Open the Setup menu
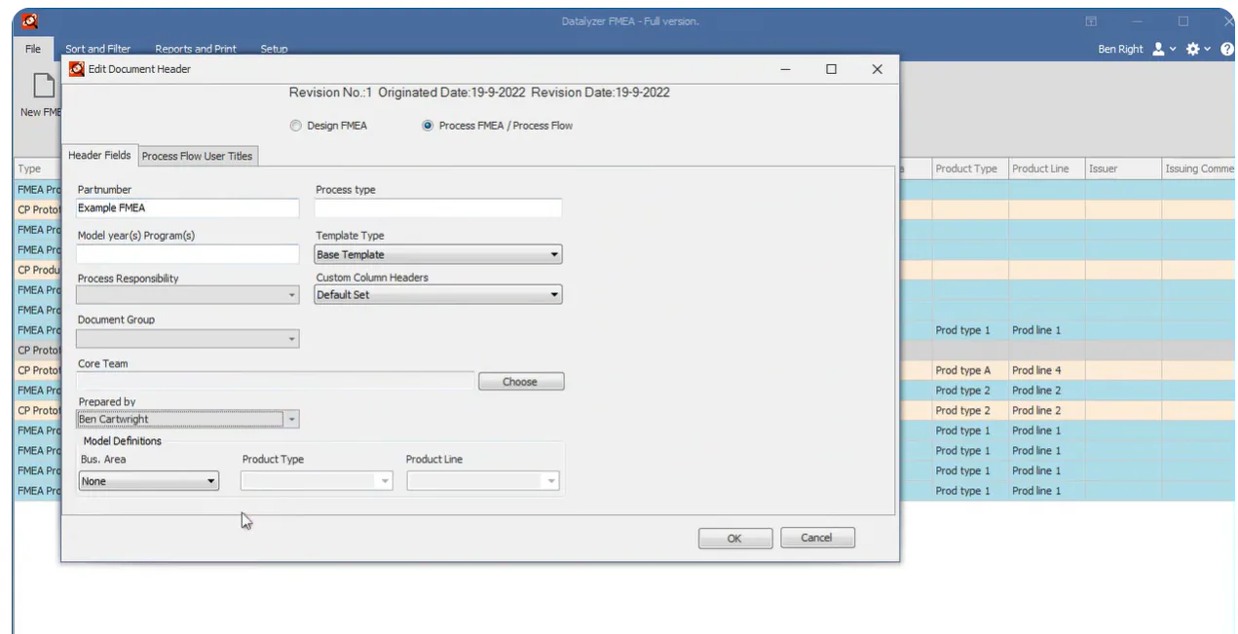This screenshot has width=1238, height=634. click(274, 49)
